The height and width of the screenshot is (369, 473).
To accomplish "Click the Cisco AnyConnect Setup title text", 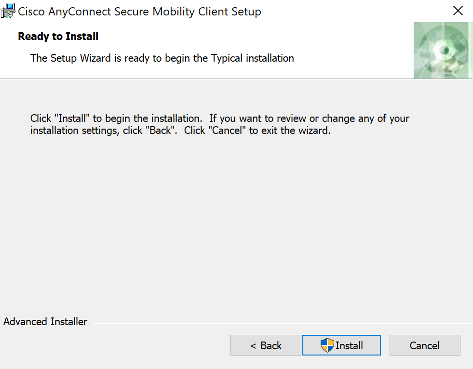I will click(139, 12).
